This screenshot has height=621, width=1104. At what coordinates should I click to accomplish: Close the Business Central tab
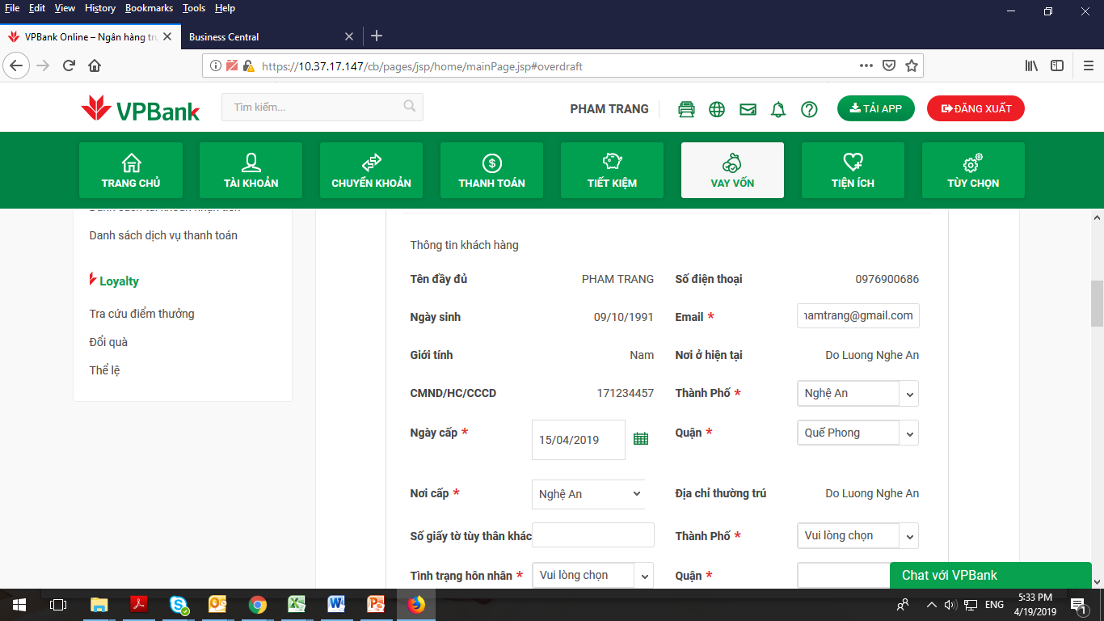(x=349, y=36)
